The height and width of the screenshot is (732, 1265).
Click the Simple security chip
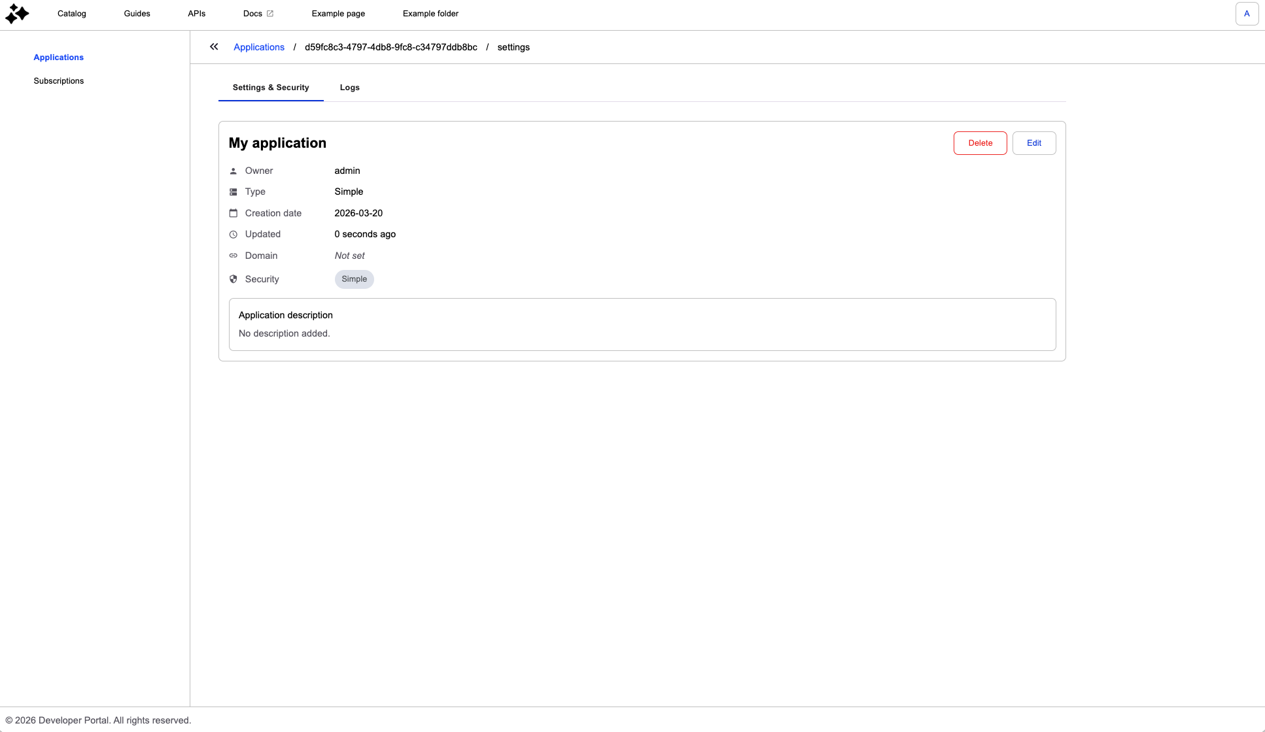pos(354,279)
